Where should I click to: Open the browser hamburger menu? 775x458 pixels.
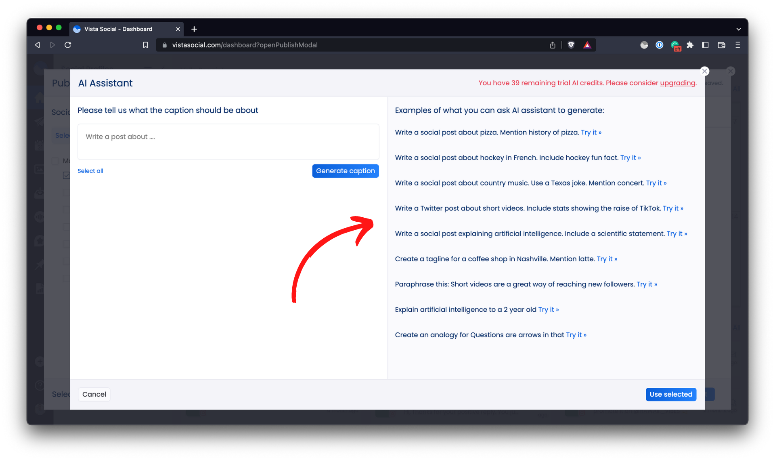pyautogui.click(x=737, y=45)
